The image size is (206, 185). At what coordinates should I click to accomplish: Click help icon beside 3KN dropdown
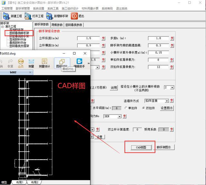pos(125,116)
